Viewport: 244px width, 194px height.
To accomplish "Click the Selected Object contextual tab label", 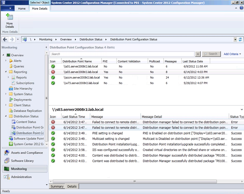I will (40, 3).
